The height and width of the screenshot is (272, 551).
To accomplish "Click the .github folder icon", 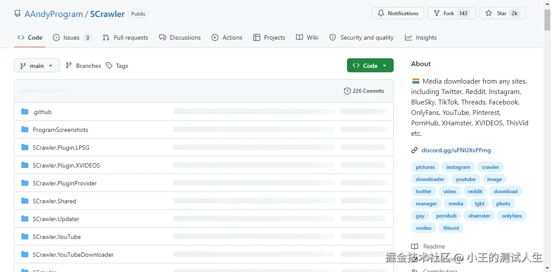I will tap(25, 112).
